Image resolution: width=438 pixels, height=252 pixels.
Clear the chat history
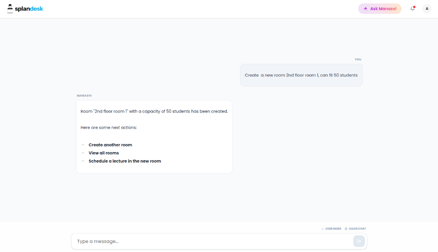355,228
